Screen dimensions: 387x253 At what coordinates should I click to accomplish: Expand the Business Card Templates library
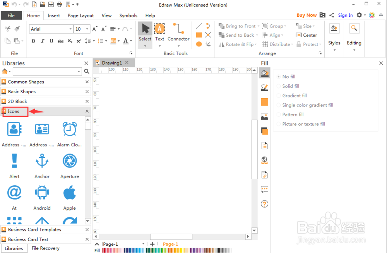[x=46, y=229]
